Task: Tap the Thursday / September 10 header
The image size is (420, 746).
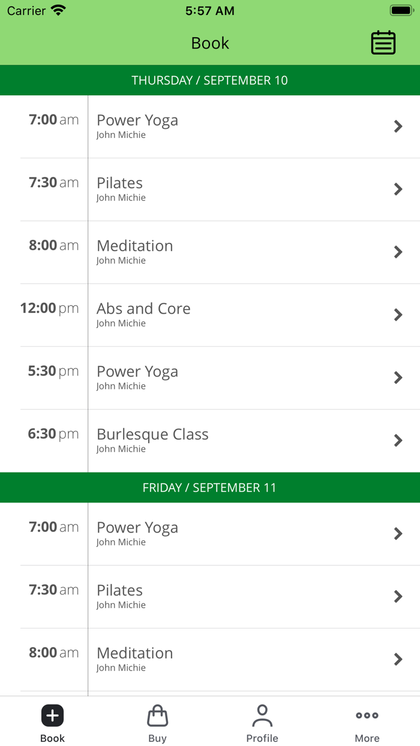Action: coord(210,80)
